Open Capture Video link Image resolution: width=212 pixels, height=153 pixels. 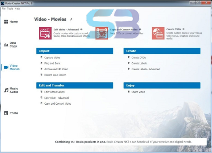coord(52,57)
